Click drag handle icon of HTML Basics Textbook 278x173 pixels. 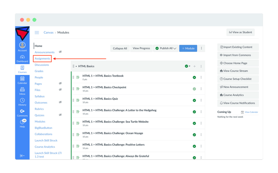click(73, 77)
